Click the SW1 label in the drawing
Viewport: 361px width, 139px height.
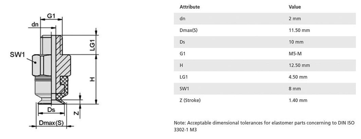point(18,54)
